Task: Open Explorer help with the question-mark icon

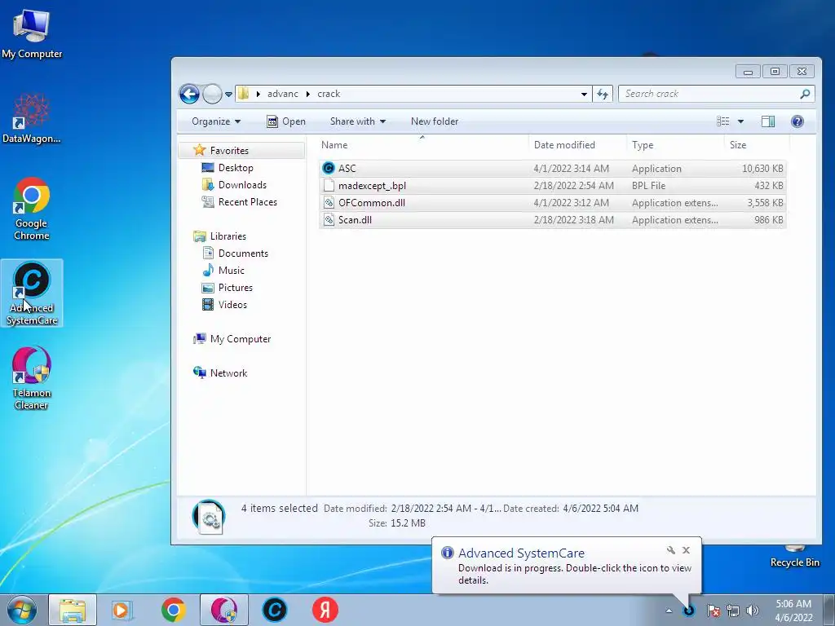Action: 797,121
